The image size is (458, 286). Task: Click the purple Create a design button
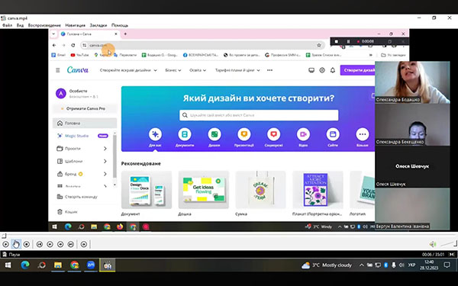(x=358, y=70)
